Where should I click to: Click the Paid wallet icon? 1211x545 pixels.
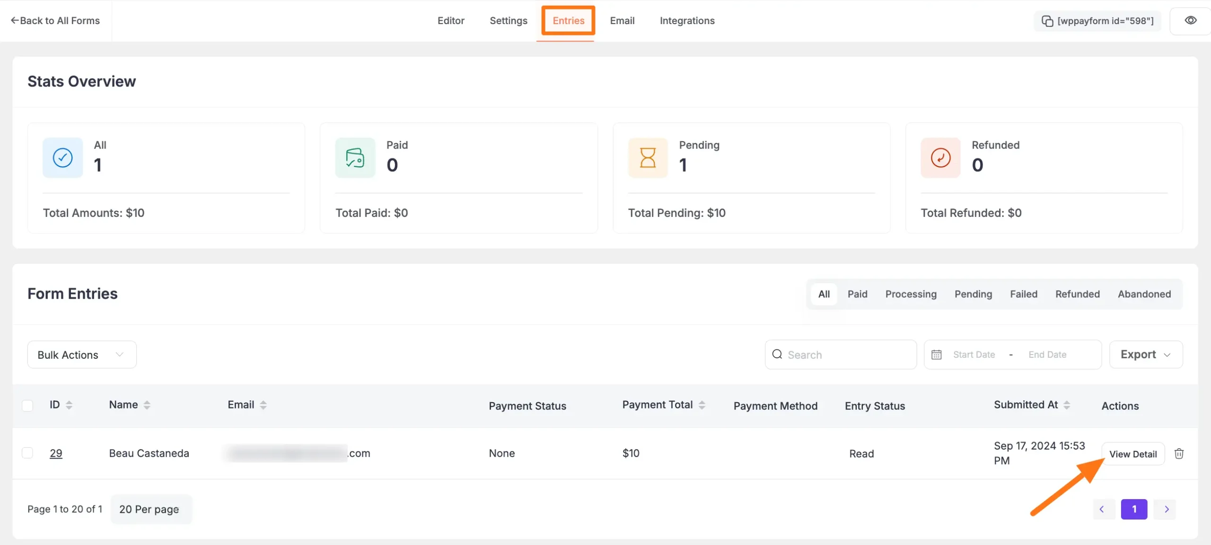(x=355, y=158)
